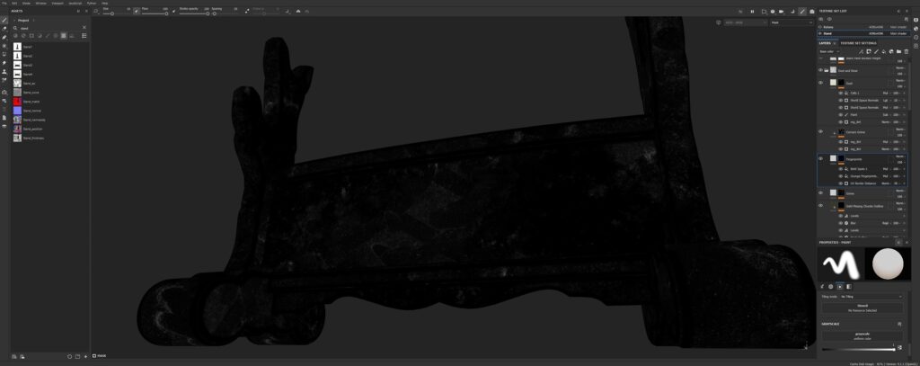Switch to the Layers tab

825,43
